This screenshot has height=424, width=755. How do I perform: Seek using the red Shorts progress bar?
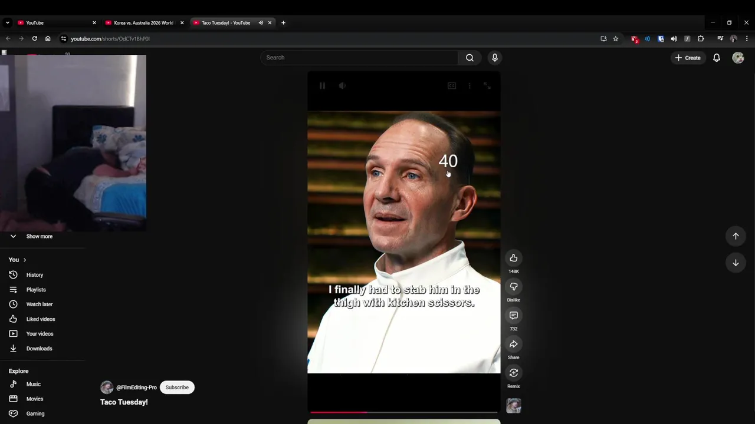coord(404,412)
